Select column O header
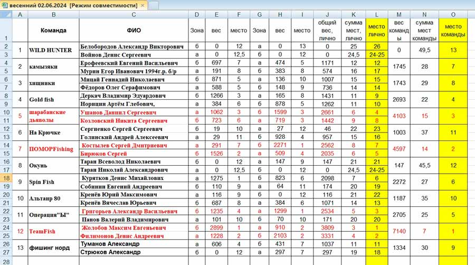 point(453,15)
